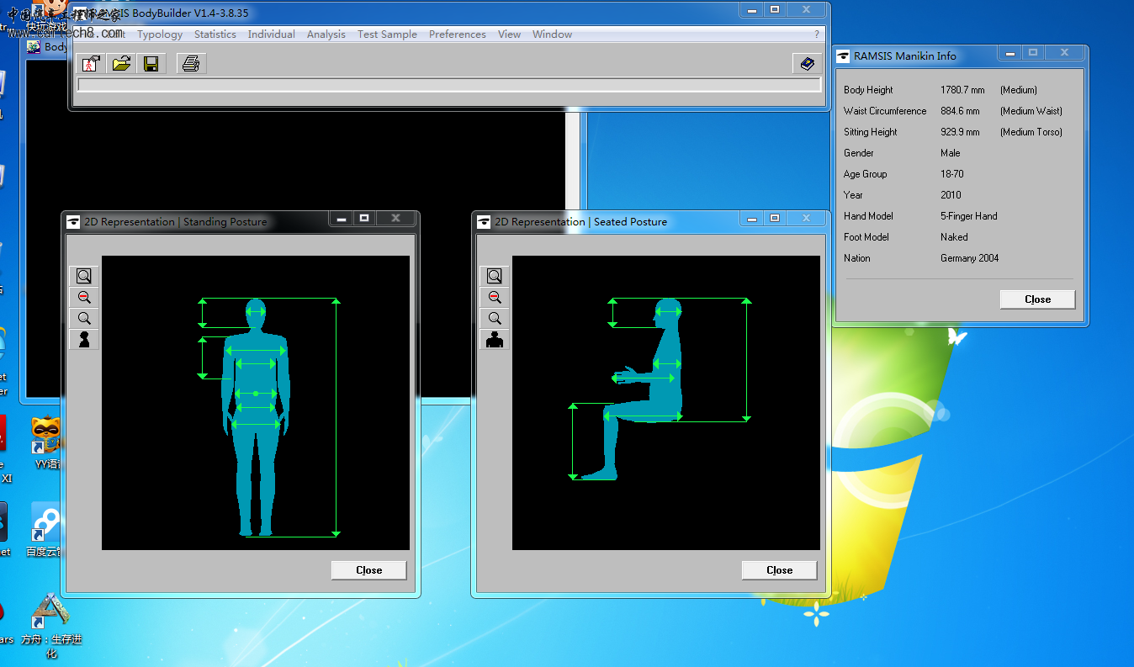The height and width of the screenshot is (667, 1134).
Task: Click the RAMSIS Manikin Info title icon
Action: click(x=843, y=56)
